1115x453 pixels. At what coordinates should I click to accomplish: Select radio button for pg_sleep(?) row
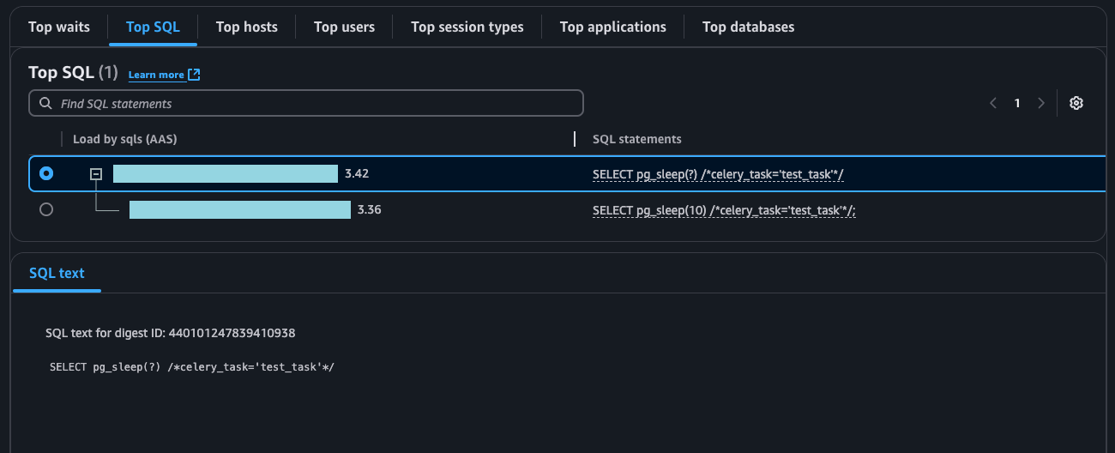pos(46,173)
